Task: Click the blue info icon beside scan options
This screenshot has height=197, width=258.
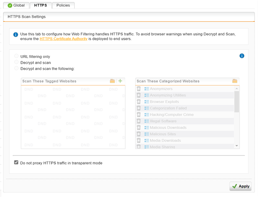Action: point(242,56)
